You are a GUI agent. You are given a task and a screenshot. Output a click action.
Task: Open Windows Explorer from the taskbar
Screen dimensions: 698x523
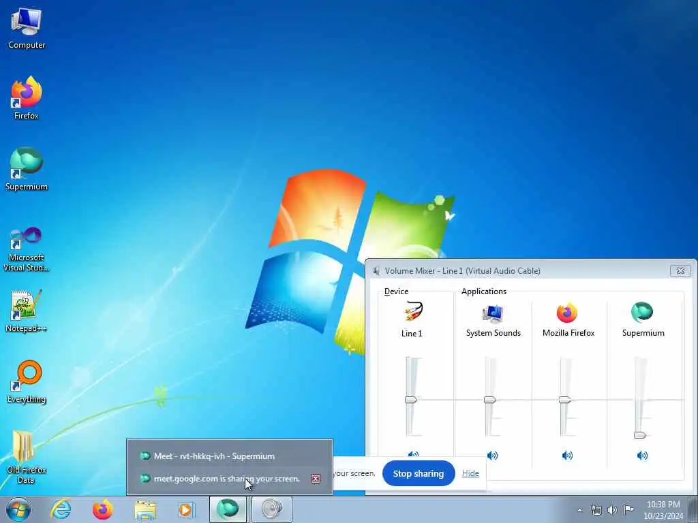pos(145,510)
